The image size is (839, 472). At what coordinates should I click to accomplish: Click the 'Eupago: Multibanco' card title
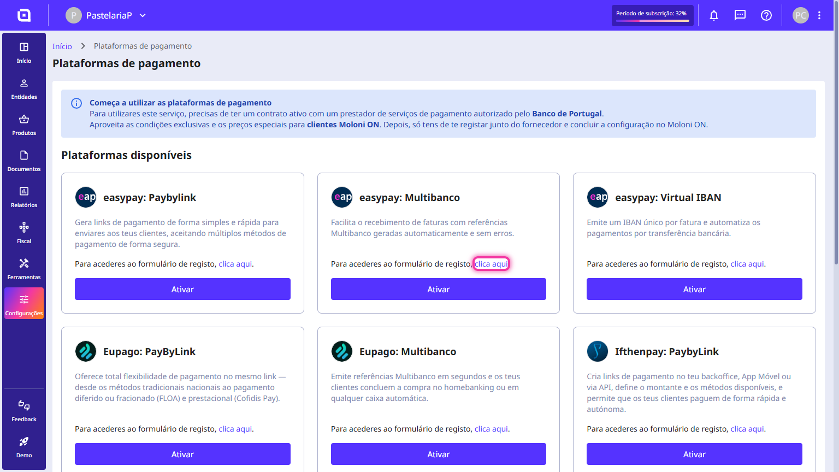click(407, 352)
